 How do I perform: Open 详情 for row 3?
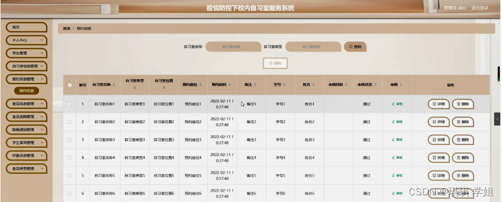coord(439,140)
